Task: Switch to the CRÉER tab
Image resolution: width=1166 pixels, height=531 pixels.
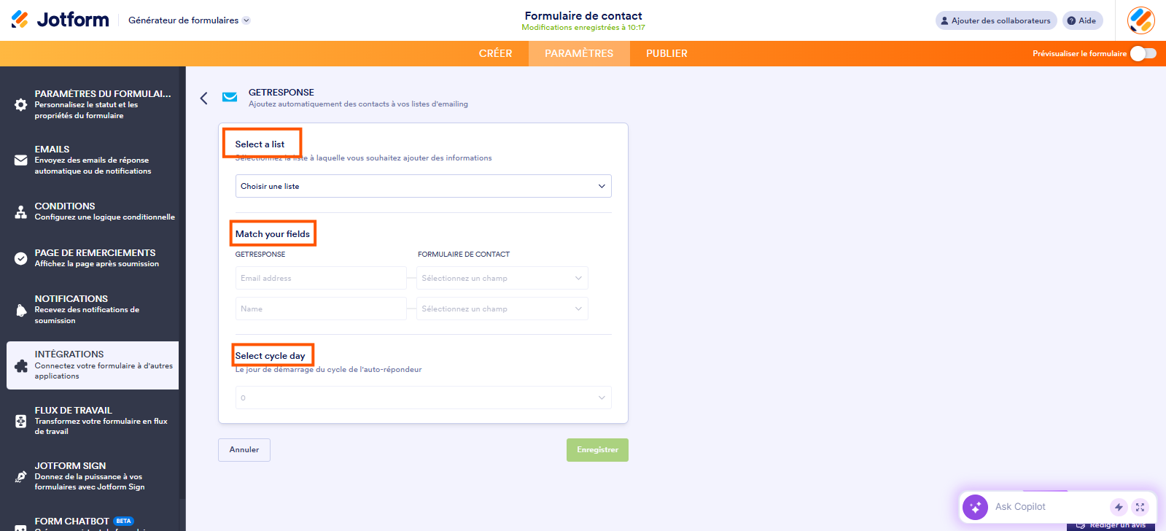Action: [x=496, y=53]
